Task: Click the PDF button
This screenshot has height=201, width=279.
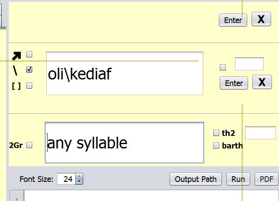Action: click(x=266, y=179)
